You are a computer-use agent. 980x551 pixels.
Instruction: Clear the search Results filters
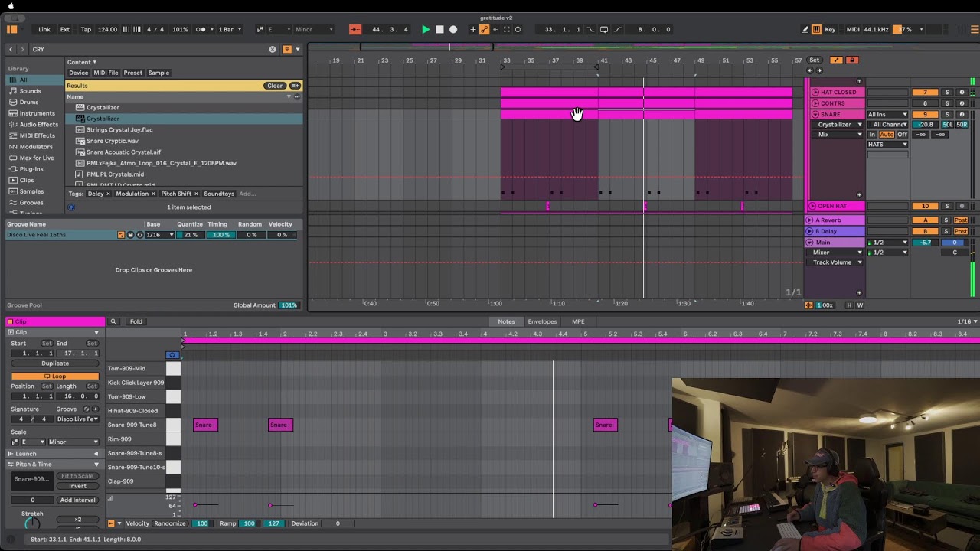[x=275, y=86]
